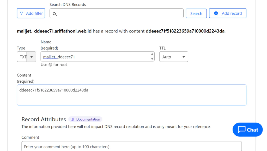Open the Record Attributes Documentation link

tap(85, 119)
